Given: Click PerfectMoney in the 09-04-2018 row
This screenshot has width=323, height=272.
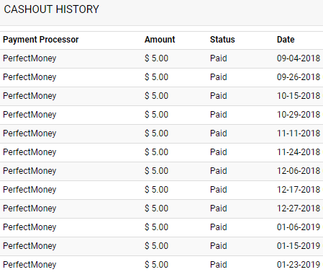Looking at the screenshot, I should [x=29, y=58].
